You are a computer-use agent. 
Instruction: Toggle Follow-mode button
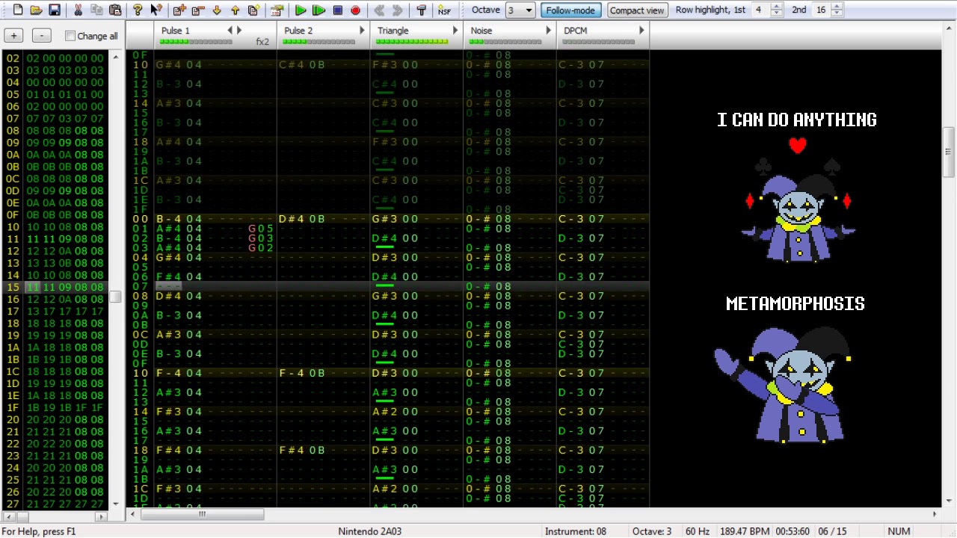570,10
